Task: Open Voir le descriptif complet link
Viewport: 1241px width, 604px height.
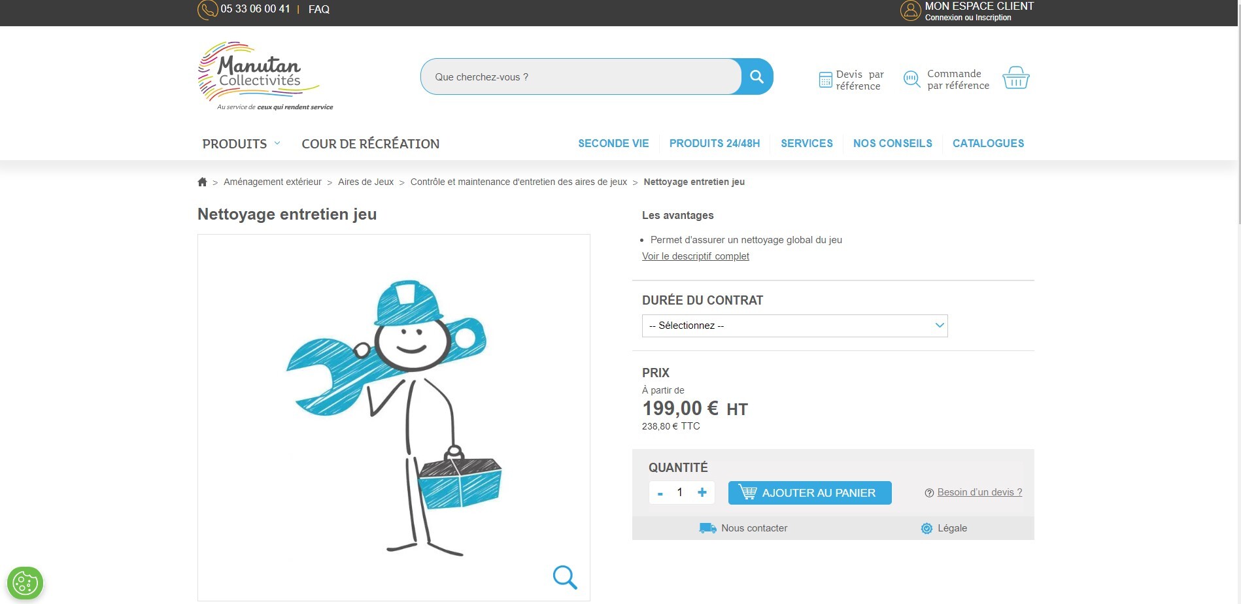Action: (x=695, y=256)
